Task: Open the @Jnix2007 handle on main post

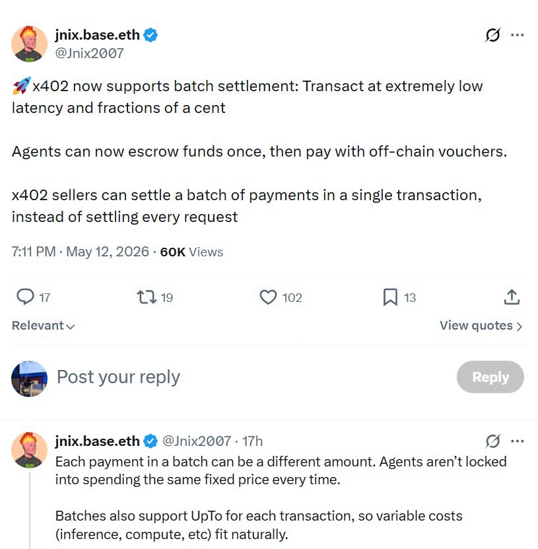Action: (90, 54)
